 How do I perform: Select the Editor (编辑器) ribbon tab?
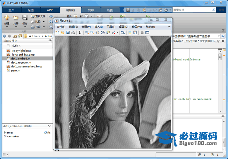point(70,10)
